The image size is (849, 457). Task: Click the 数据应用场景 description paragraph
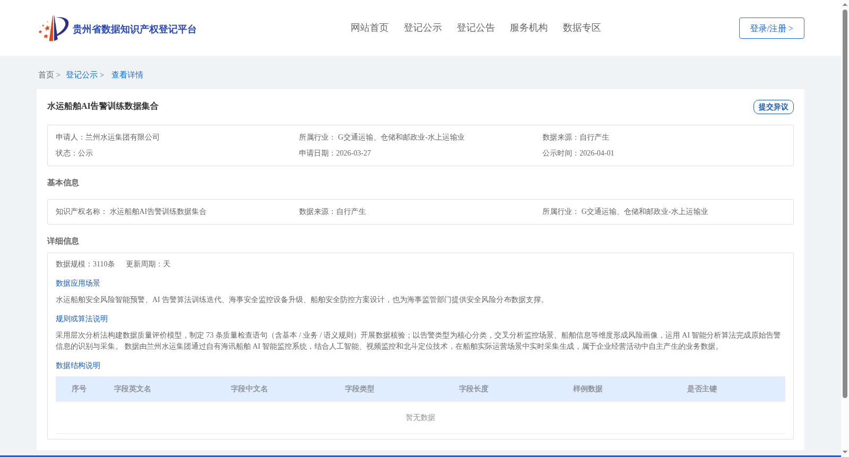coord(302,299)
